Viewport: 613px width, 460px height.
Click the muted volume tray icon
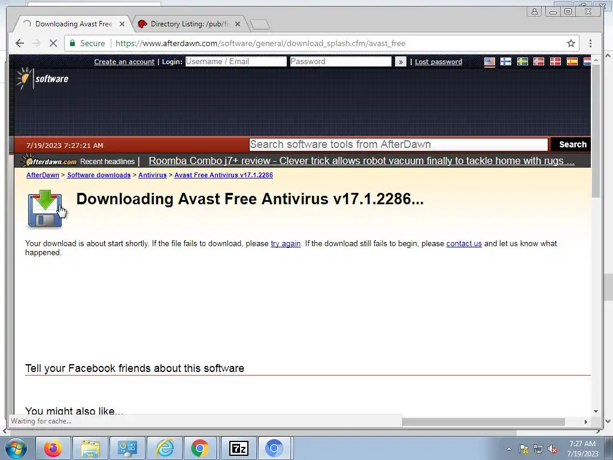click(x=553, y=449)
